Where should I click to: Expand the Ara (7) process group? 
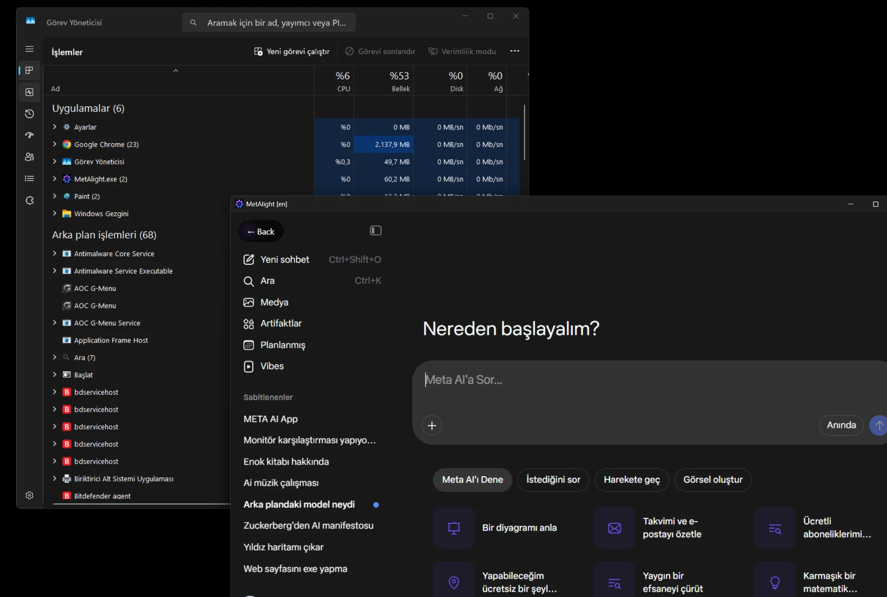tap(55, 357)
